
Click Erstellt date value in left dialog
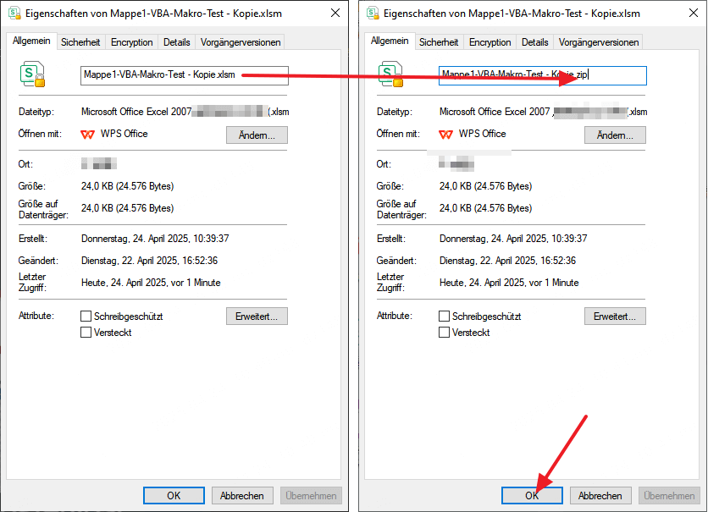click(x=155, y=239)
